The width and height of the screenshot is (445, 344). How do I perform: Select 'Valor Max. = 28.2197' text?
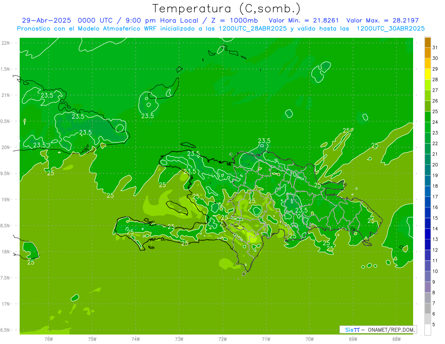coord(382,20)
